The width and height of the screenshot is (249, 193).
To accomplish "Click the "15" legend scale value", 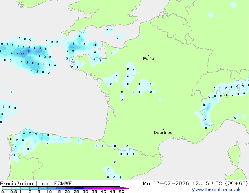I will [58, 191].
